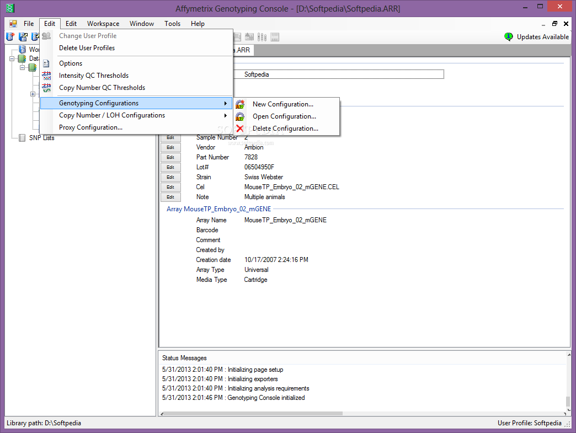Click the Array Type value Universal

coord(257,270)
